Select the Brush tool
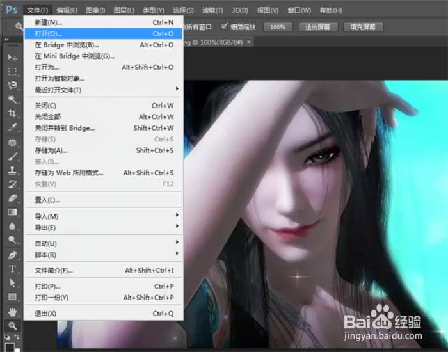The width and height of the screenshot is (448, 352). 12,156
